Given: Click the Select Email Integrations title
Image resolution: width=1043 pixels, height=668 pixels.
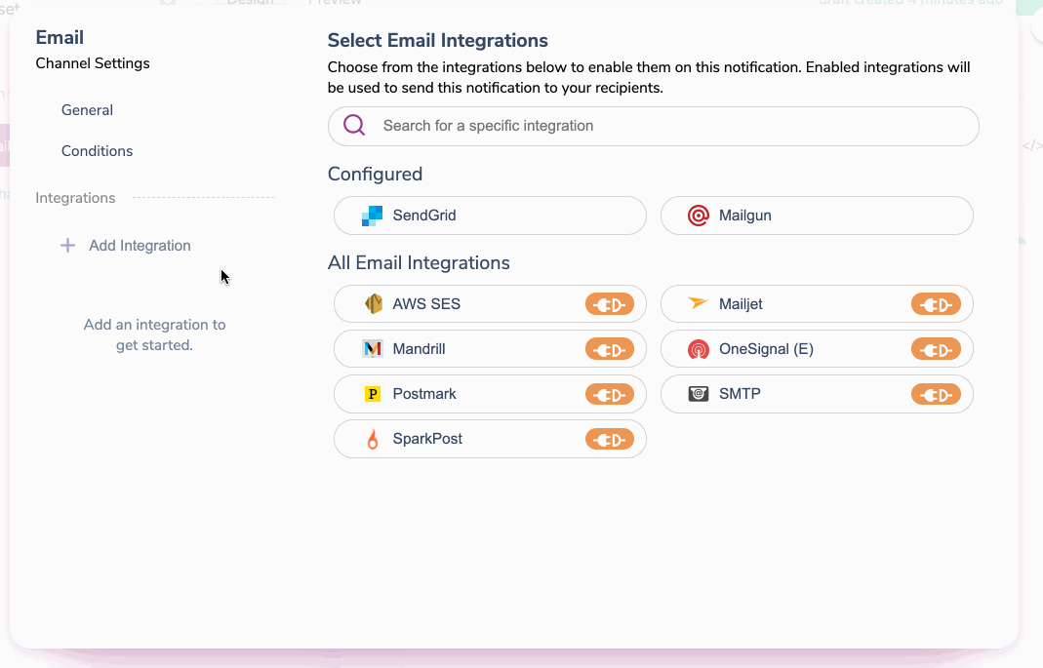Looking at the screenshot, I should click(438, 41).
